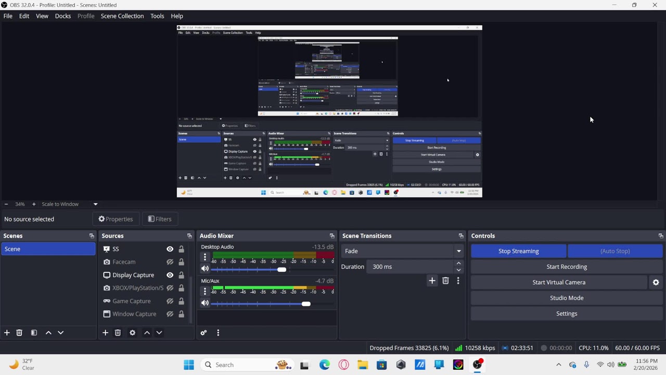This screenshot has width=666, height=375.
Task: Open virtual camera settings gear
Action: point(656,282)
